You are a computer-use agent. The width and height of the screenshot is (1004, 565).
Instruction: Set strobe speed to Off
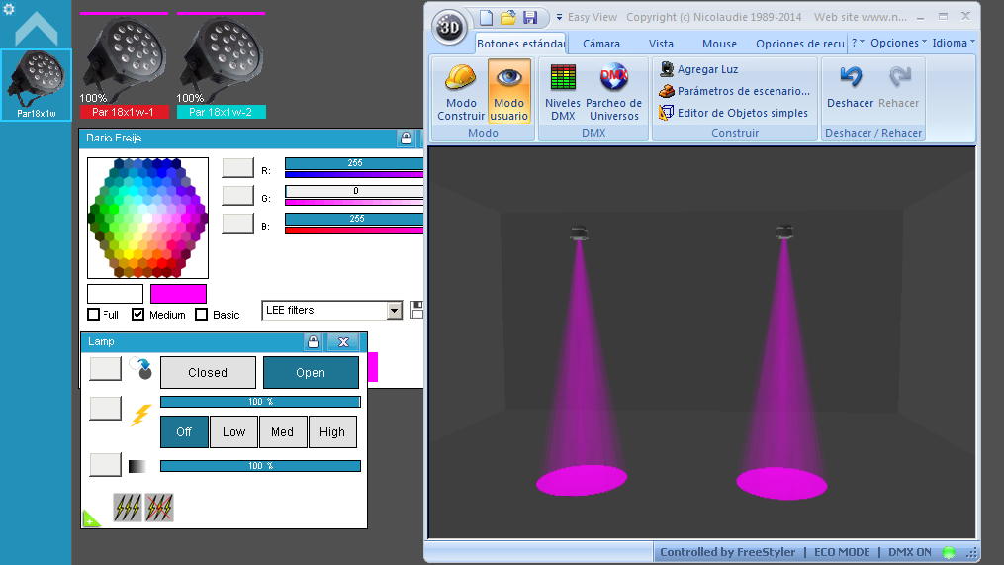pos(184,431)
